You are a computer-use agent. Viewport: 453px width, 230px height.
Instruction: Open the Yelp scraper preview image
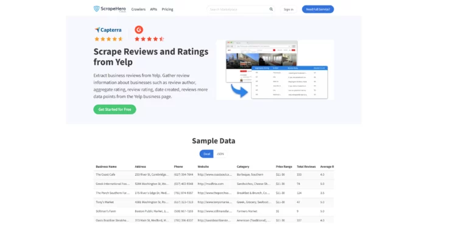click(x=275, y=69)
